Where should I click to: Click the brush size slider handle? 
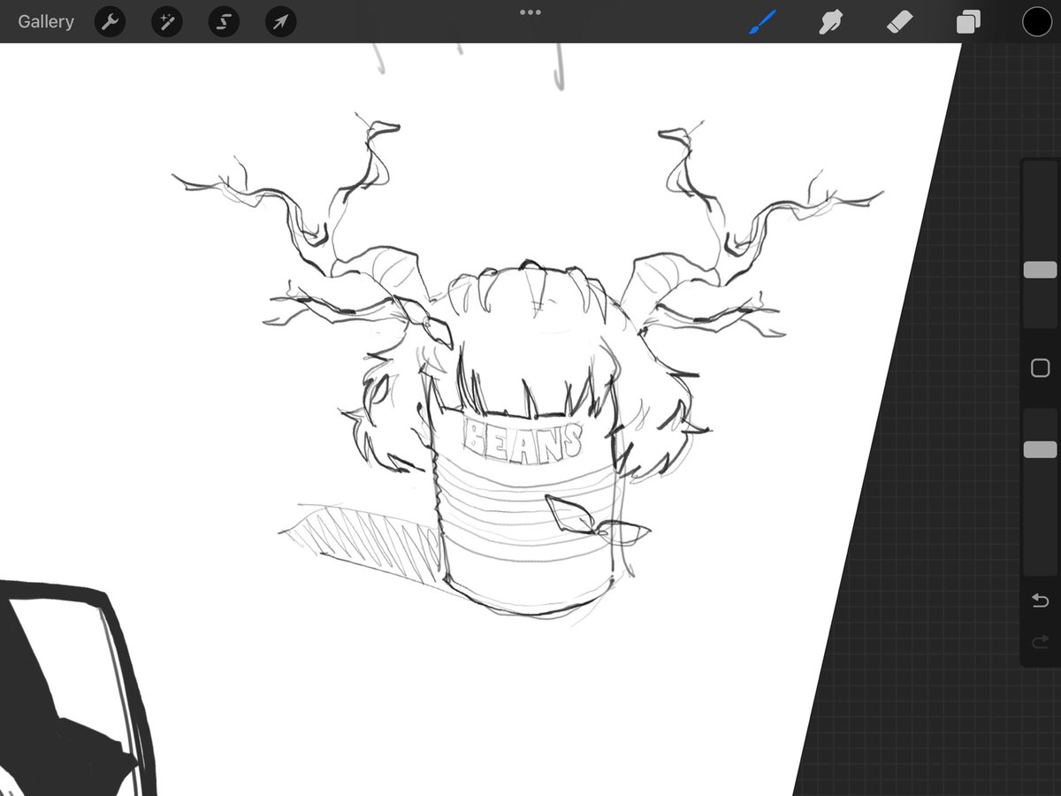tap(1041, 270)
